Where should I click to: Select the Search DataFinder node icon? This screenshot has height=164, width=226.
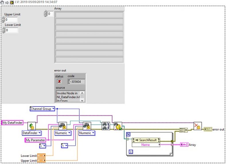[x=118, y=126]
